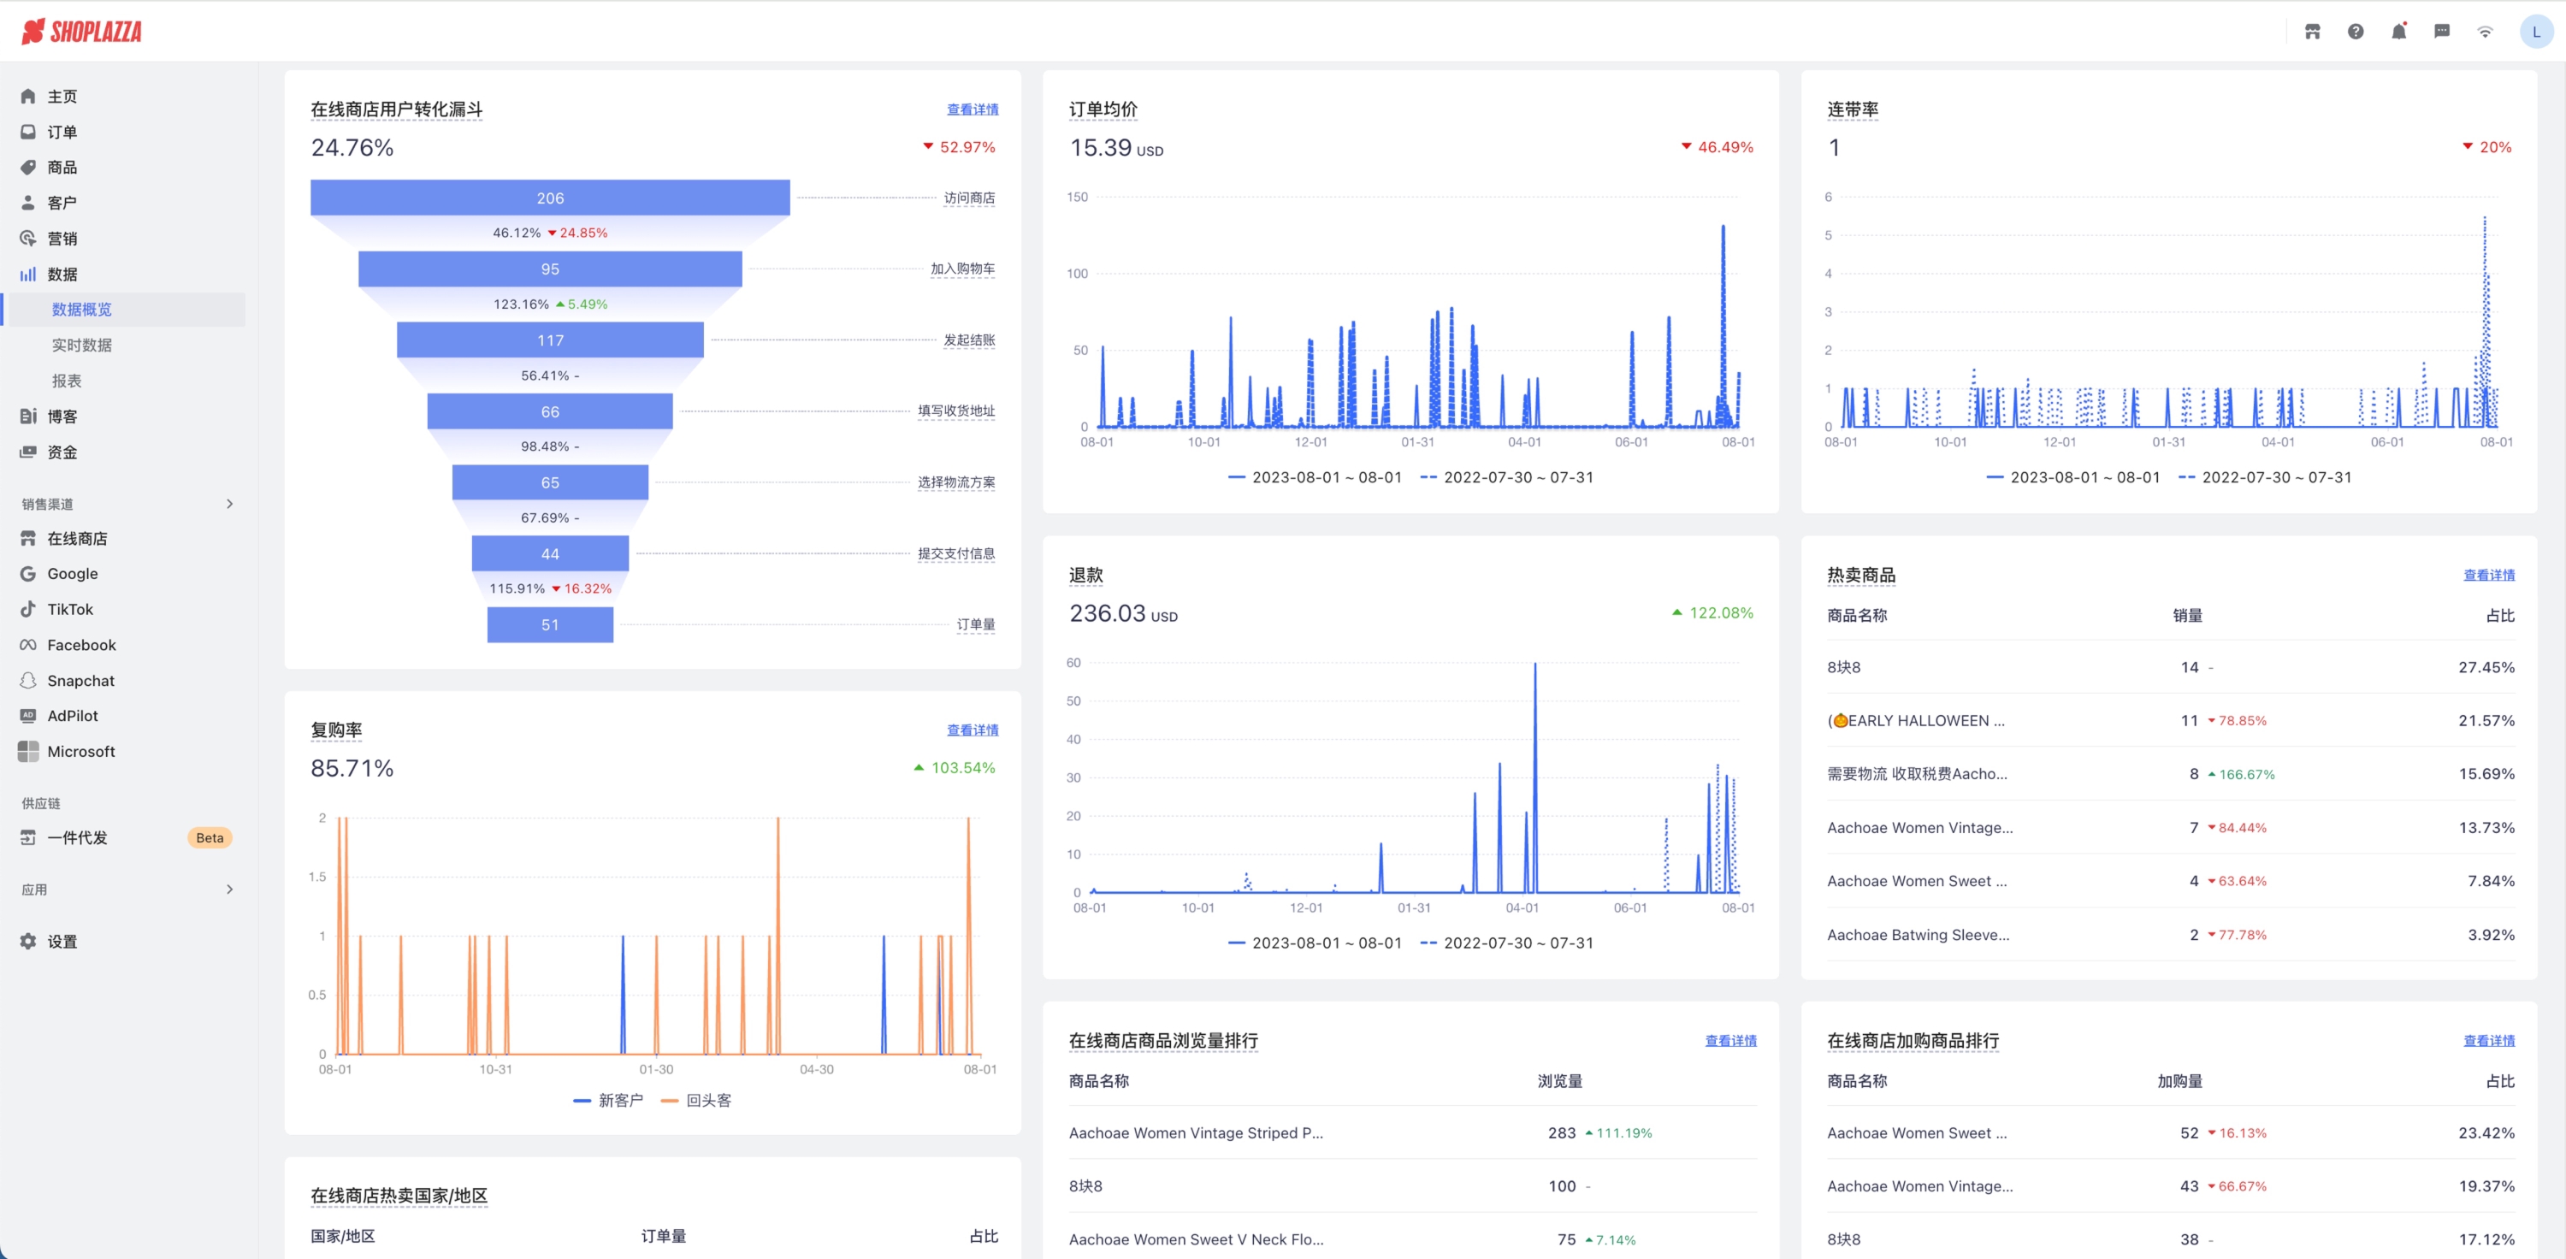Click the Shoplazza logo
The width and height of the screenshot is (2566, 1259).
click(x=81, y=32)
